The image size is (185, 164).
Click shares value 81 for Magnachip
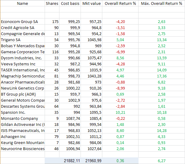coord(52,76)
